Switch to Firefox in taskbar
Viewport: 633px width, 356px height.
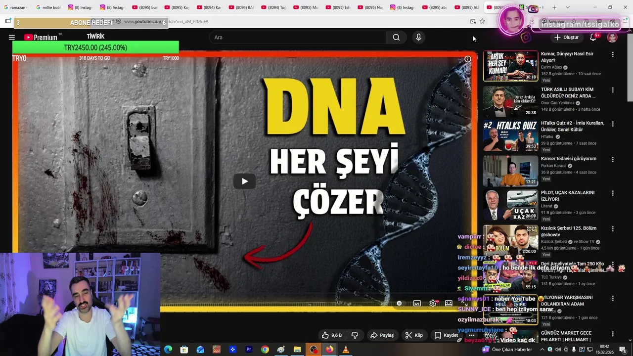pyautogui.click(x=329, y=350)
